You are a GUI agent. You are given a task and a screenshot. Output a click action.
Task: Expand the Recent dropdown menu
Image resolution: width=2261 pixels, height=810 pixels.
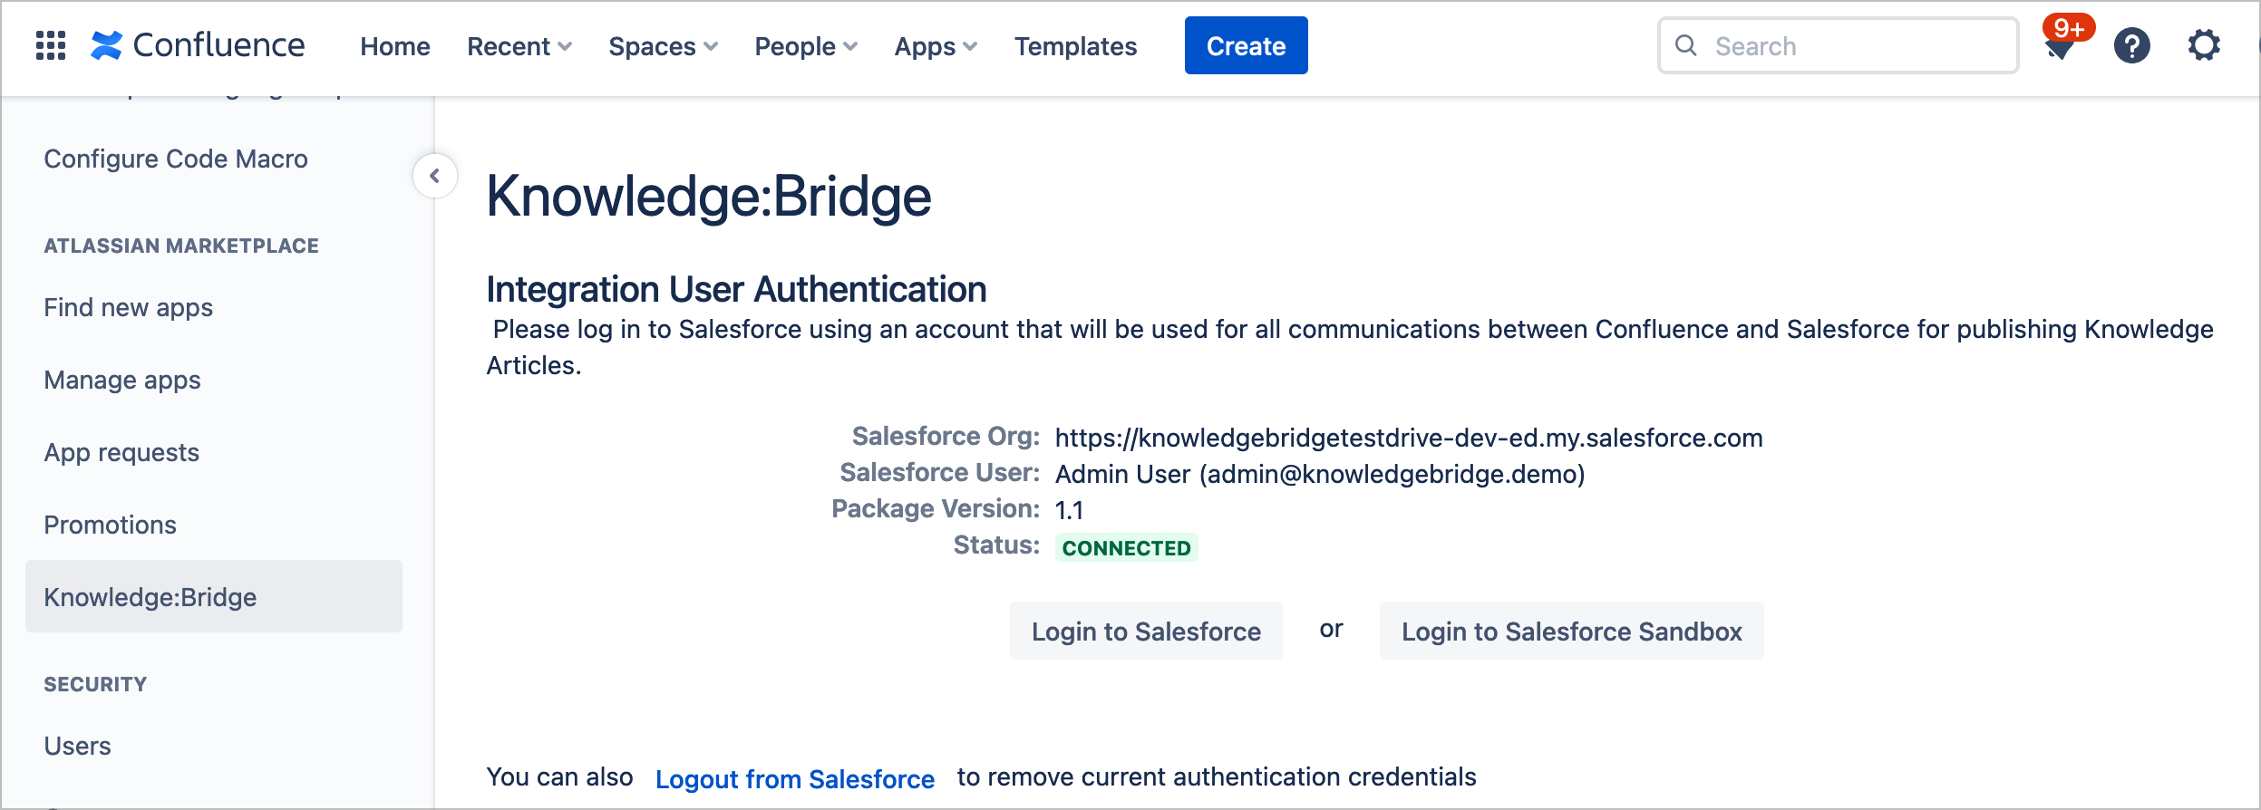coord(519,46)
